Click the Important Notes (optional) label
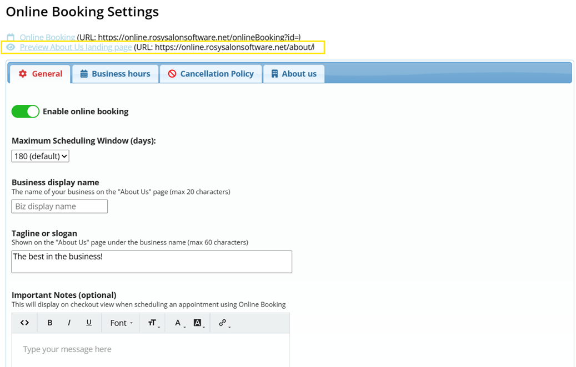The width and height of the screenshot is (576, 367). pos(64,295)
